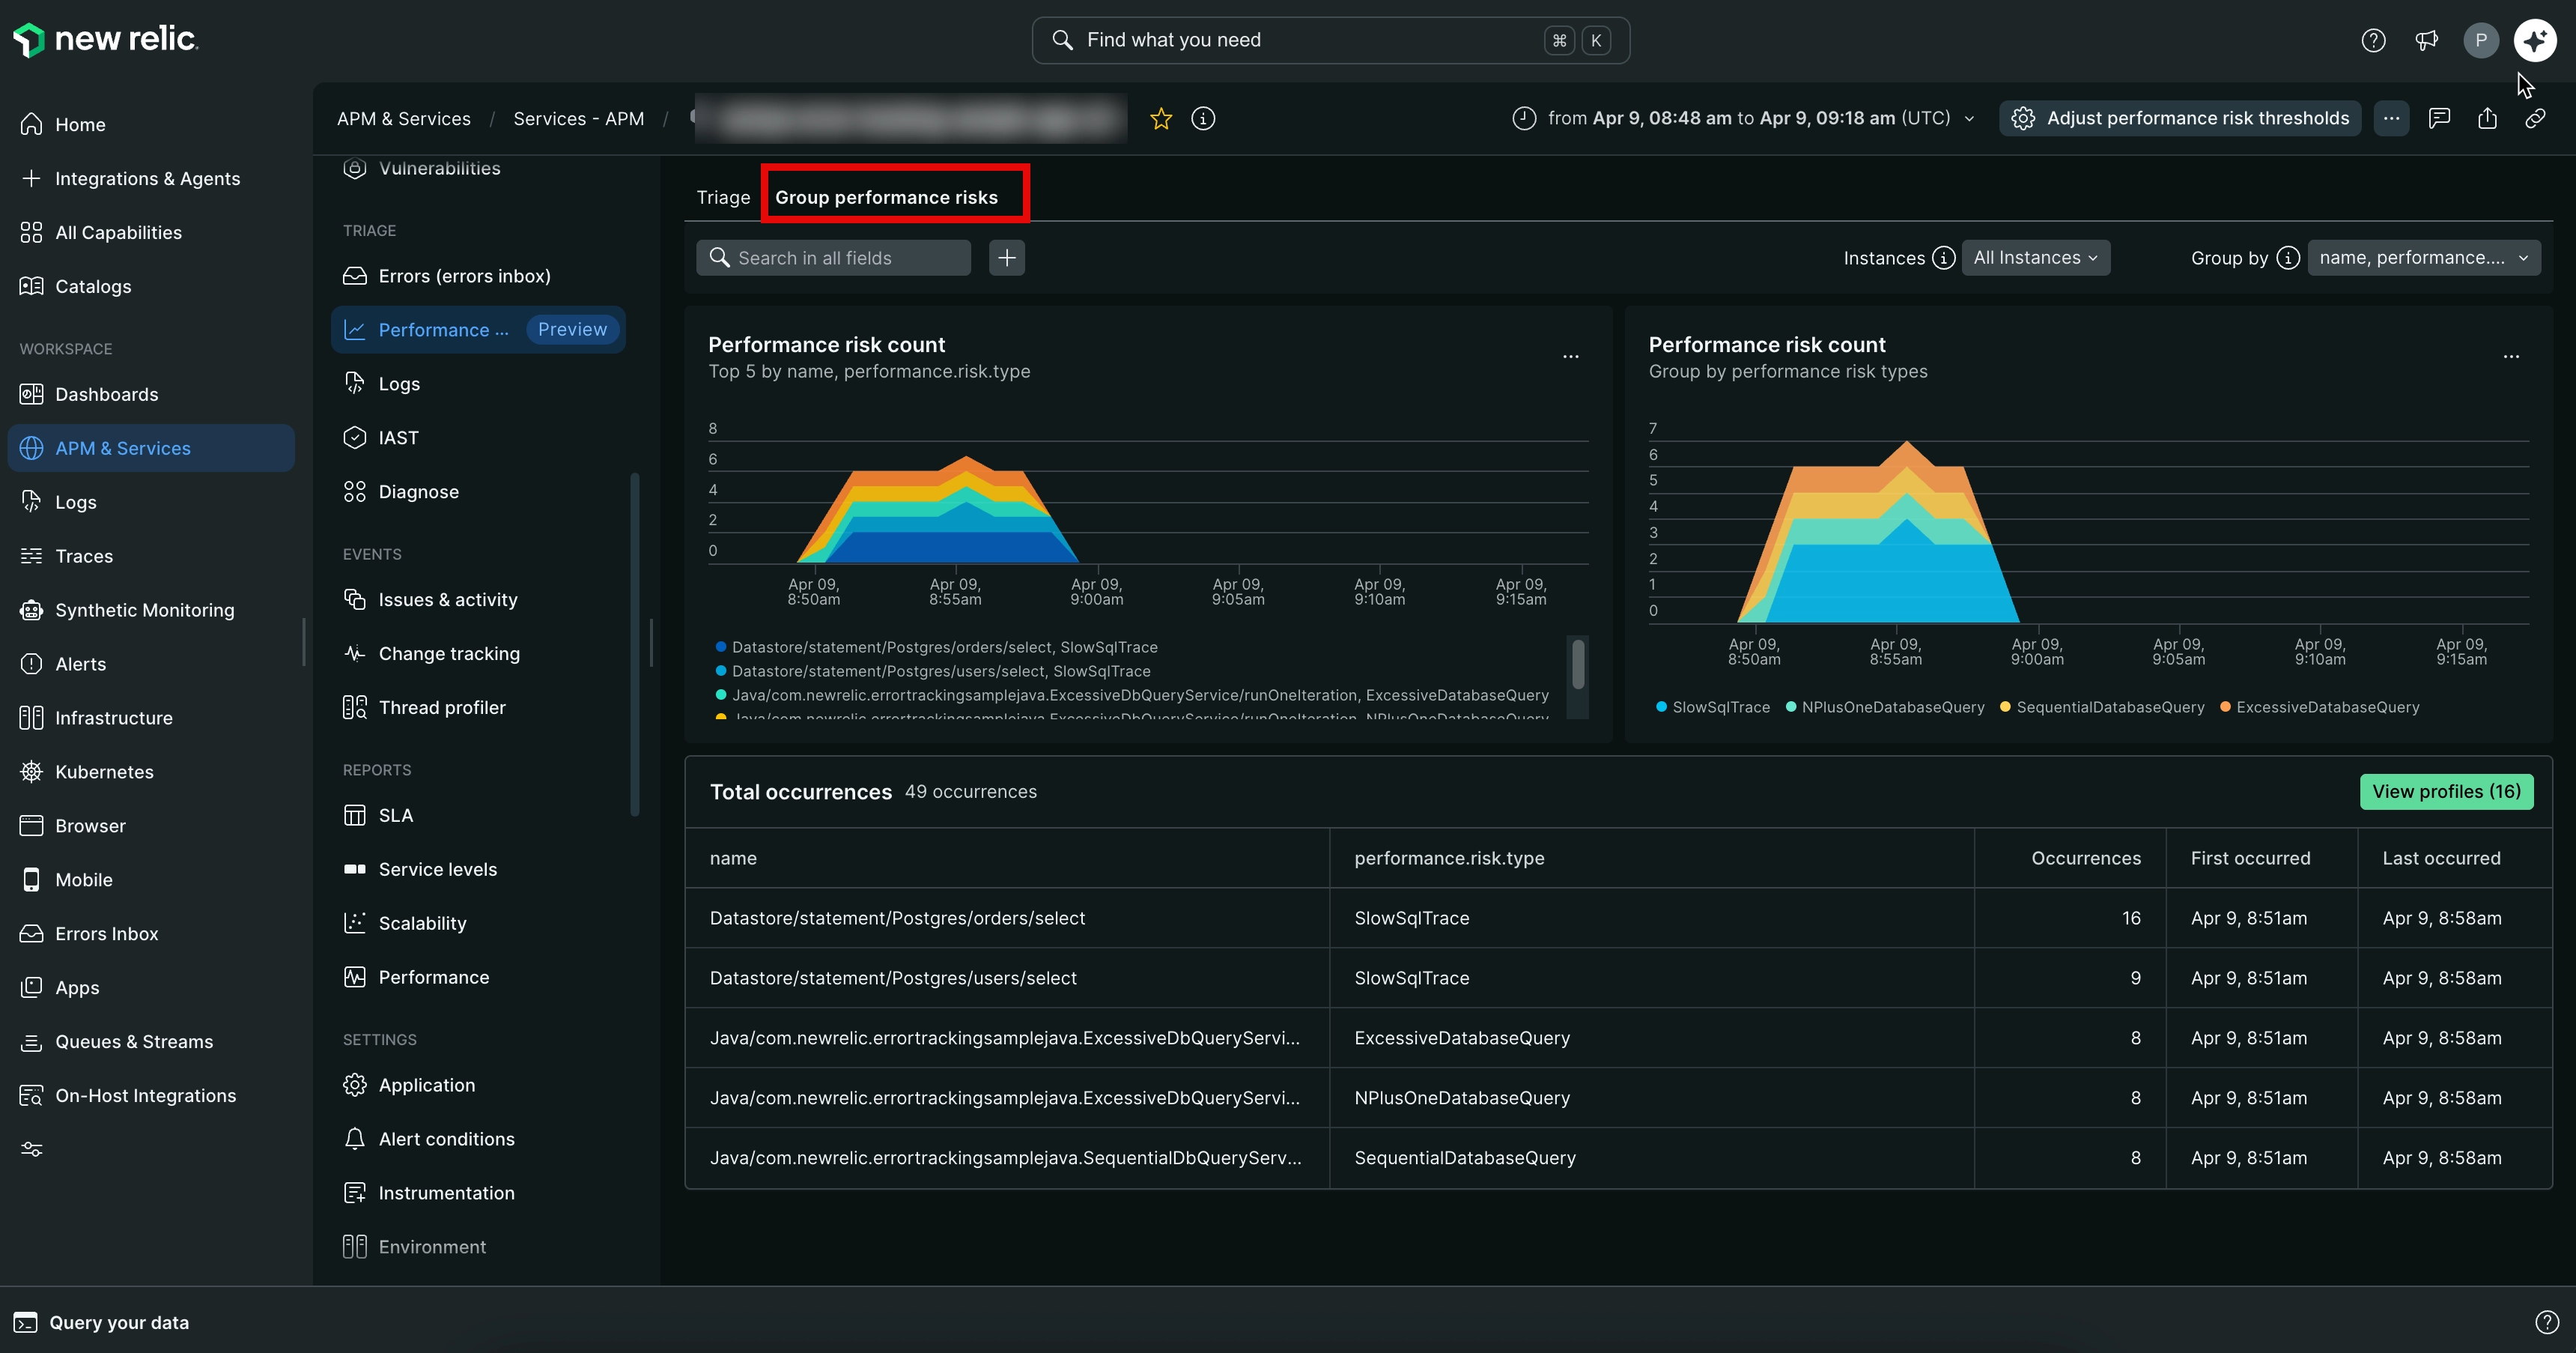Click View profiles (16) button
The height and width of the screenshot is (1353, 2576).
click(x=2446, y=792)
